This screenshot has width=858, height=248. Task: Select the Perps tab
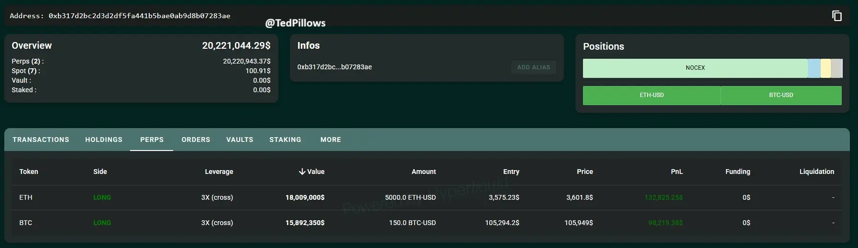click(152, 140)
